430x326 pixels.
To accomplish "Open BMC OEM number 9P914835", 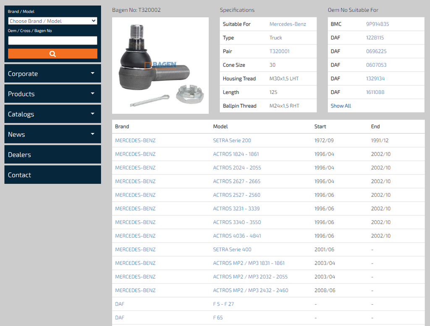I will tap(378, 24).
